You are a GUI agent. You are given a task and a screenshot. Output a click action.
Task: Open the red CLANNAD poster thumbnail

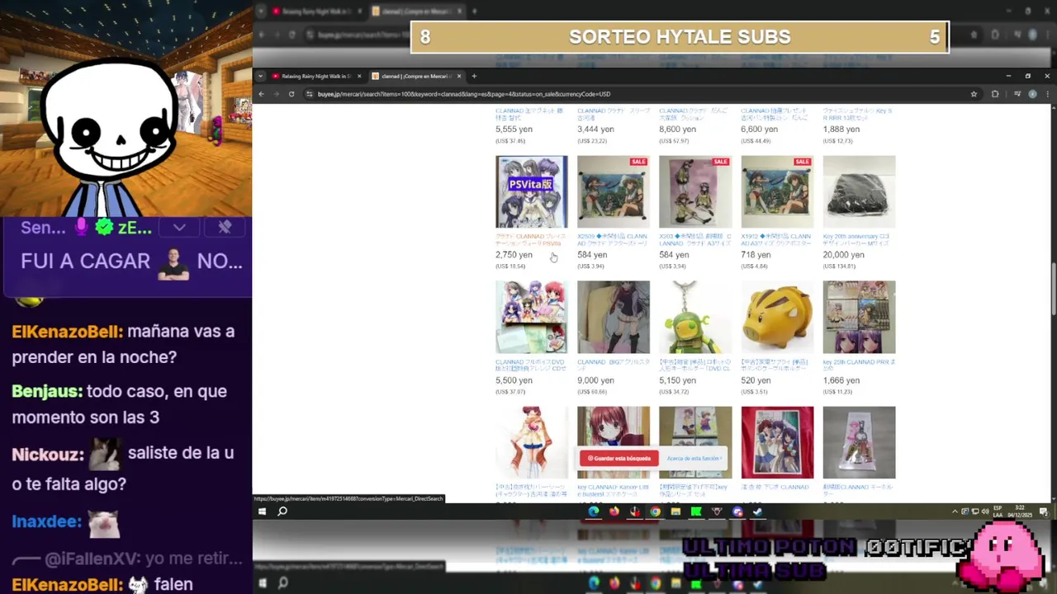click(777, 442)
